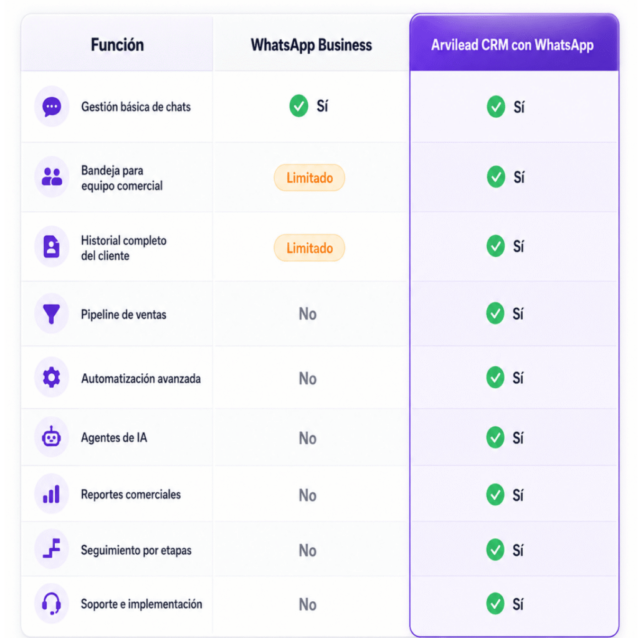The width and height of the screenshot is (638, 638).
Task: Click the client document icon for Historial completo
Action: pyautogui.click(x=52, y=247)
